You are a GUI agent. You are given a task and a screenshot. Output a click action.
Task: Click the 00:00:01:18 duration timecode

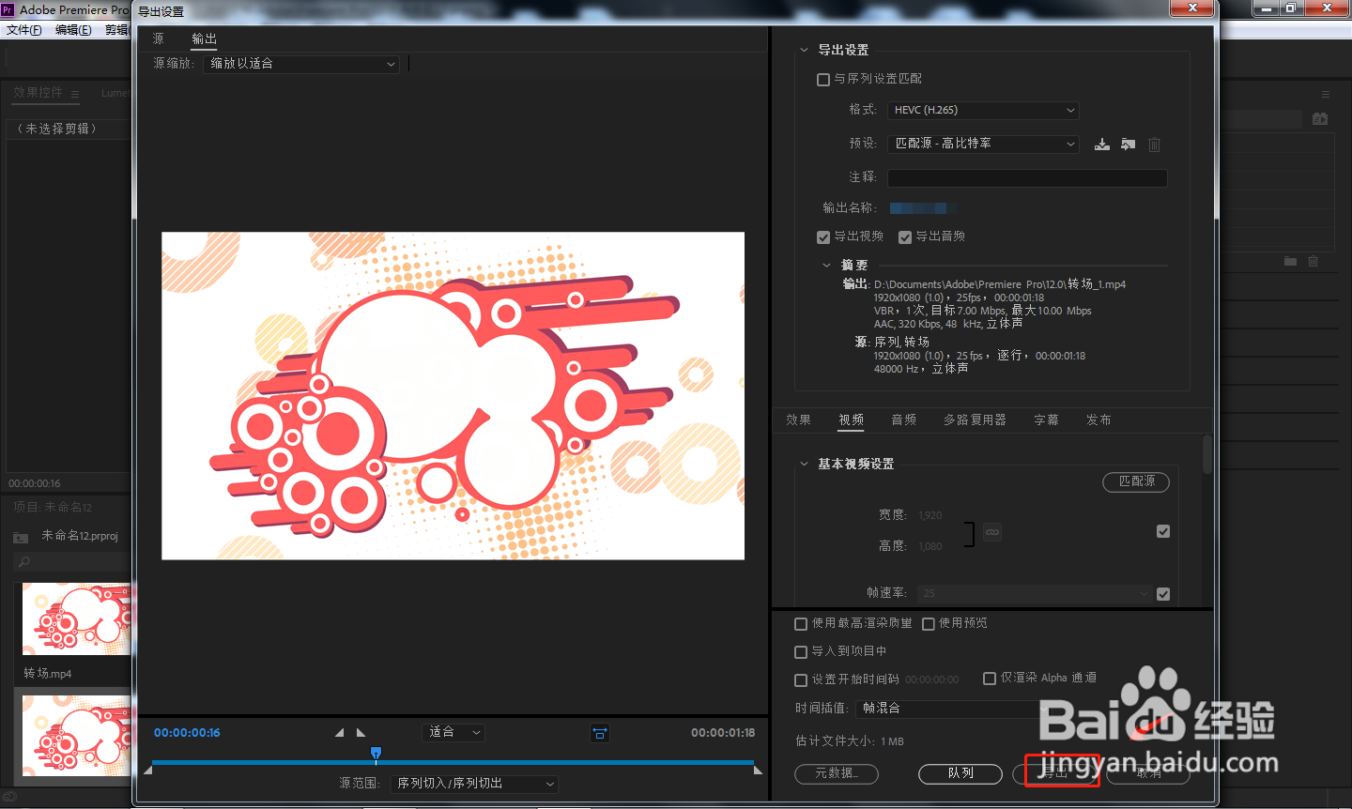[x=723, y=733]
